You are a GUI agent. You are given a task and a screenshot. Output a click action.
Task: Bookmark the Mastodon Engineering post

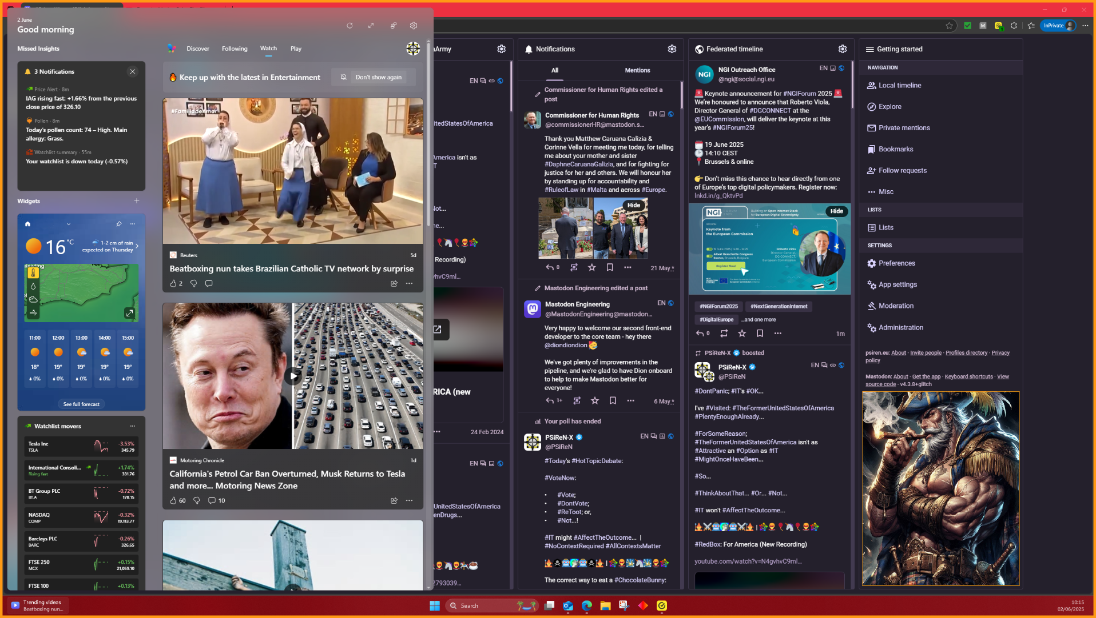point(613,401)
